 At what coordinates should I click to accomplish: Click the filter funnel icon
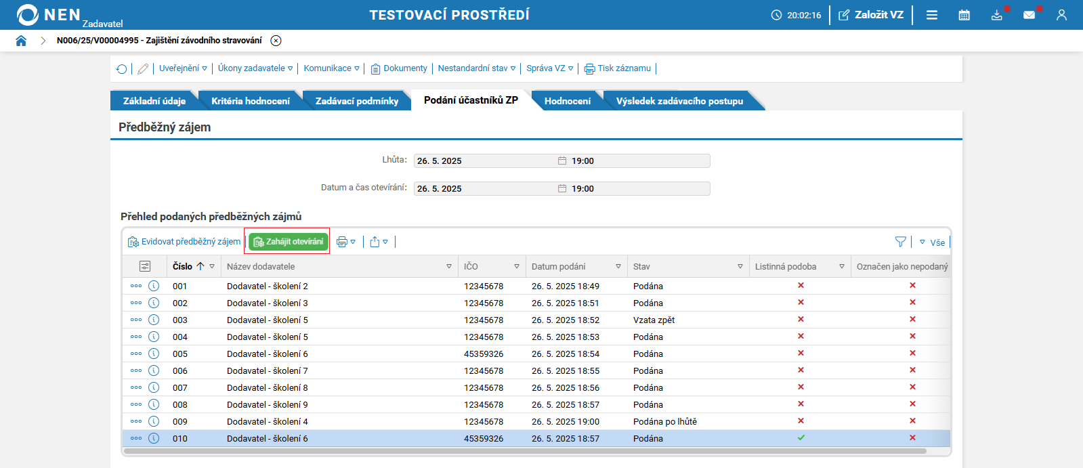pos(900,242)
